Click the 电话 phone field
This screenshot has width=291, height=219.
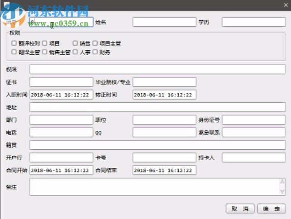(61, 132)
